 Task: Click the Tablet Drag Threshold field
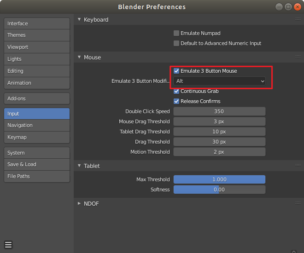[219, 132]
